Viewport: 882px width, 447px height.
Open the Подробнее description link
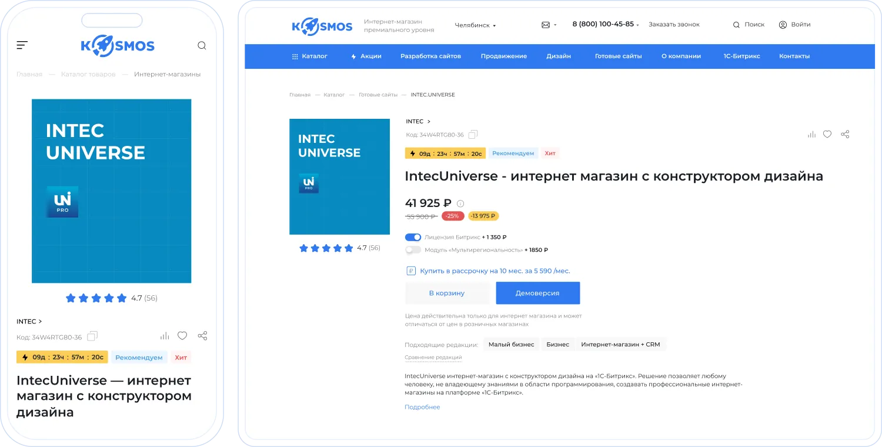422,407
